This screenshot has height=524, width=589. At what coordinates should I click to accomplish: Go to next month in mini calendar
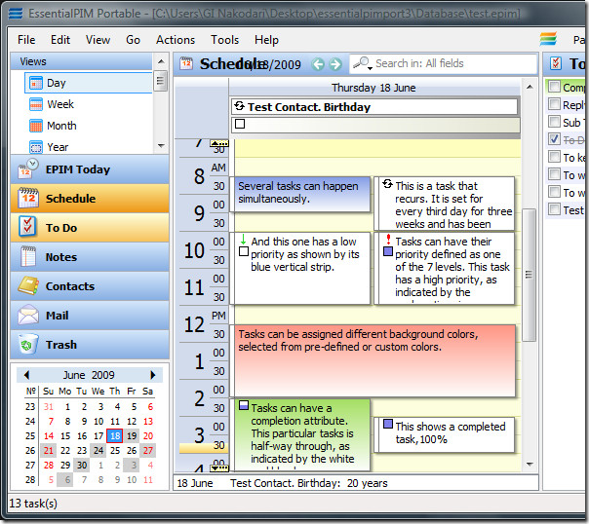click(x=152, y=375)
